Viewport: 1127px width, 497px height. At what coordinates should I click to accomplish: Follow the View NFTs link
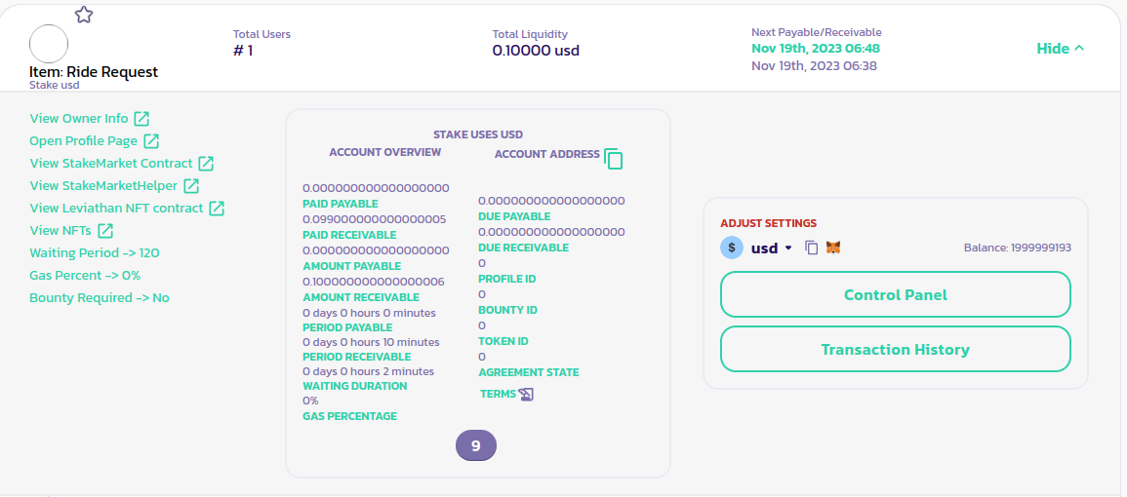coord(60,230)
